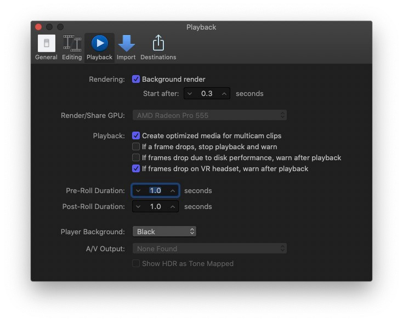403x322 pixels.
Task: Decrease the Pre-Roll Duration value
Action: 138,190
